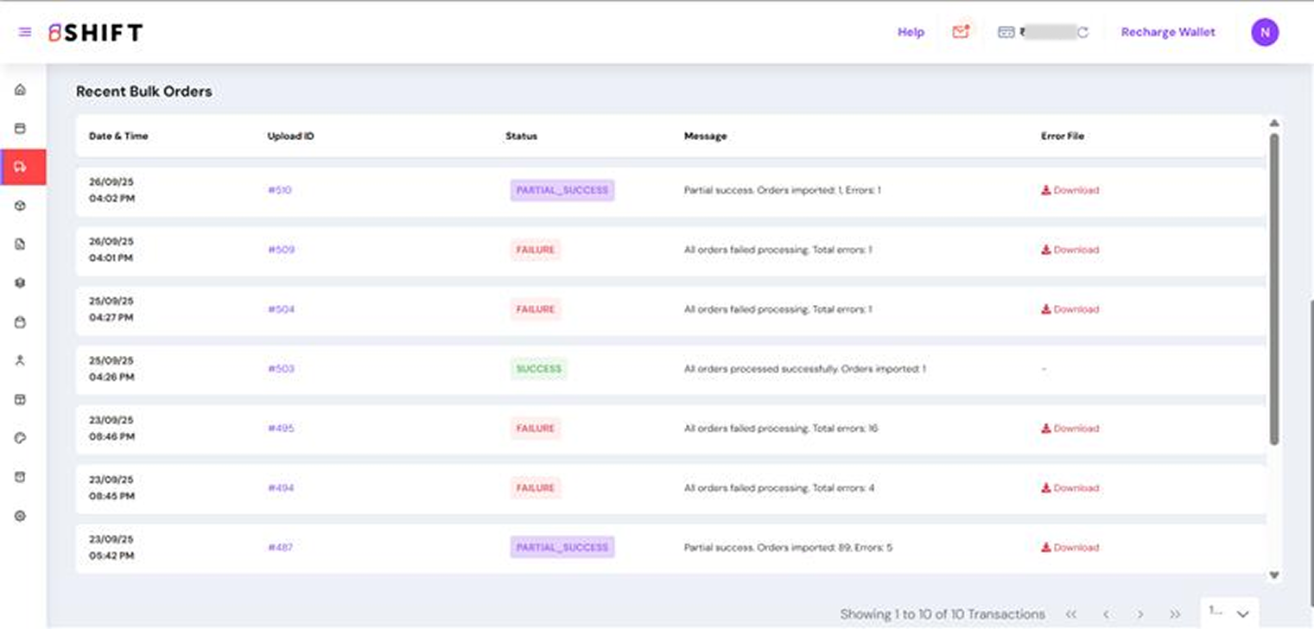Go to the next page arrow
This screenshot has width=1314, height=629.
pos(1140,614)
